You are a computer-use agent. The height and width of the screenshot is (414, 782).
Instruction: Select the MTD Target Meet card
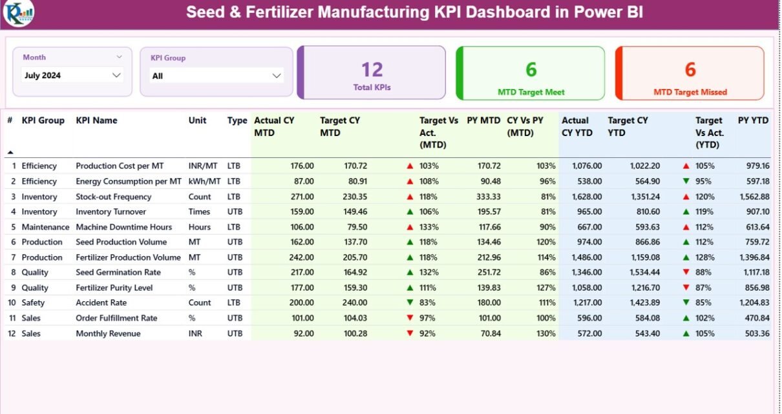pyautogui.click(x=531, y=74)
